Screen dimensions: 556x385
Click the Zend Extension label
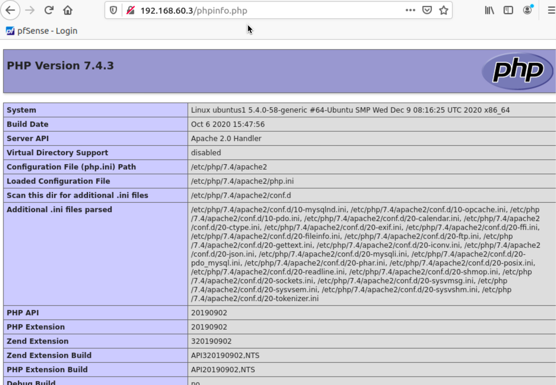pos(37,341)
